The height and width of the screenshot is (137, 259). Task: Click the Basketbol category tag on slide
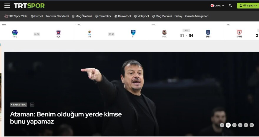point(19,105)
